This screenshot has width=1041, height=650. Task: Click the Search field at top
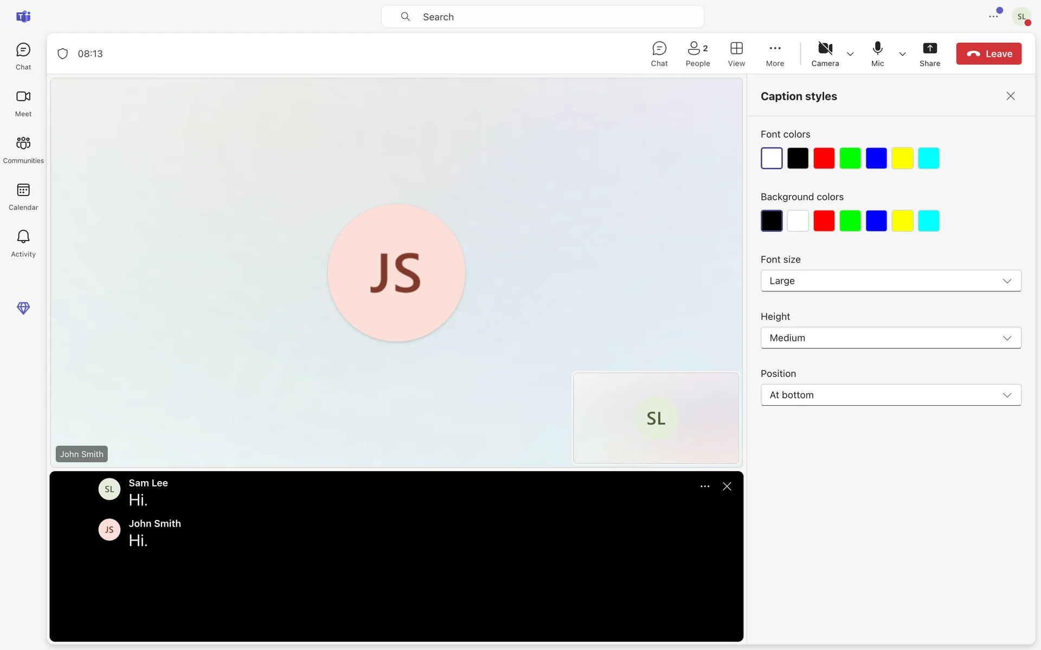[x=542, y=17]
